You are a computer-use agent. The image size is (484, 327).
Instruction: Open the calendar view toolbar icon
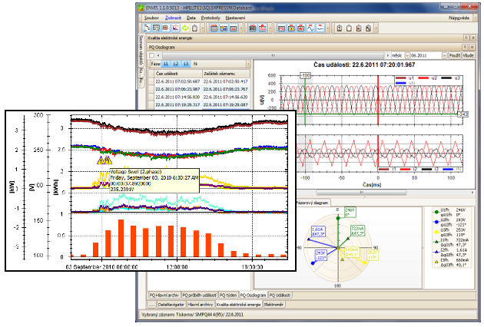[214, 28]
